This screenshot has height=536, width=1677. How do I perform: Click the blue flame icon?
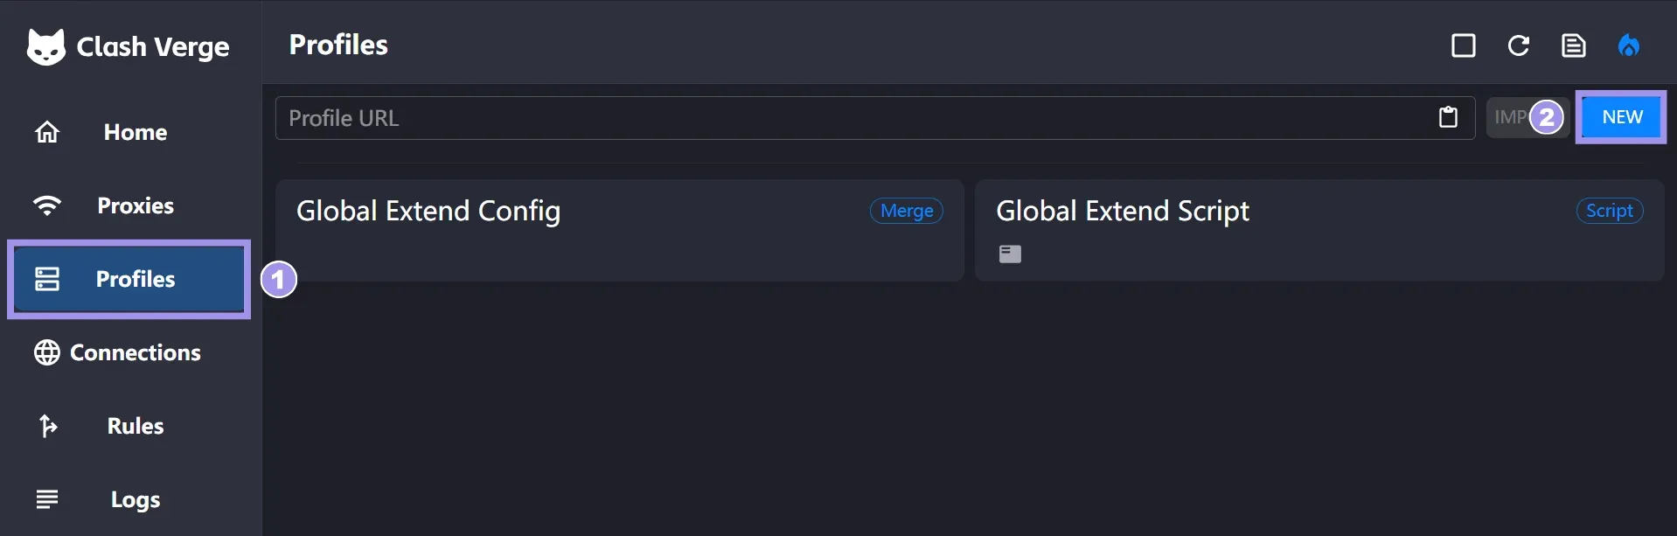click(1629, 45)
